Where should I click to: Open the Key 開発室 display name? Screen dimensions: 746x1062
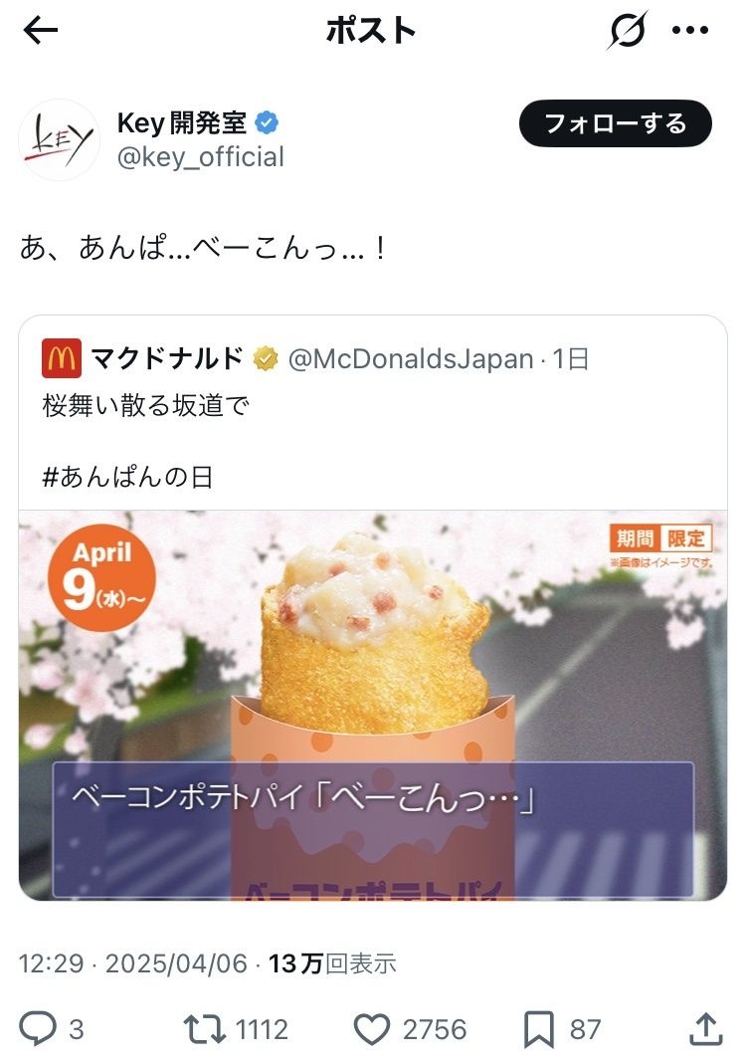click(x=181, y=123)
